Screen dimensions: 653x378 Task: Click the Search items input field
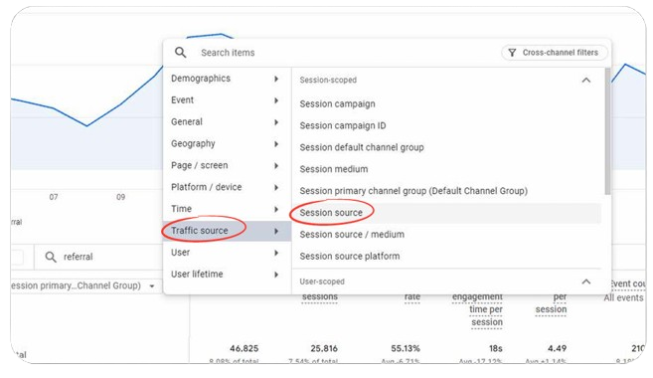342,53
